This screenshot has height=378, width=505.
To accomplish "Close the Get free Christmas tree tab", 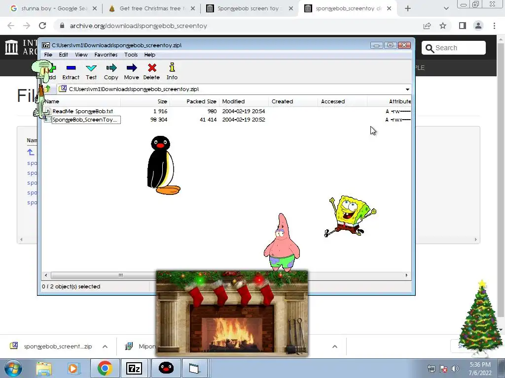I will [x=193, y=9].
